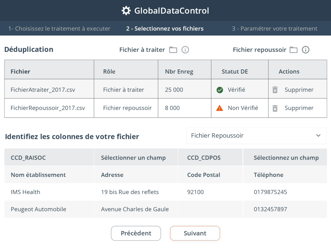
Task: Show info icon beside Fichier repoussoir
Action: pos(306,50)
